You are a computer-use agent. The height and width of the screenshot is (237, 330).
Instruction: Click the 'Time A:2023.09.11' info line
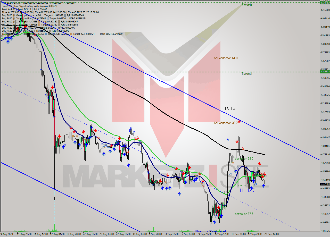click(50, 12)
